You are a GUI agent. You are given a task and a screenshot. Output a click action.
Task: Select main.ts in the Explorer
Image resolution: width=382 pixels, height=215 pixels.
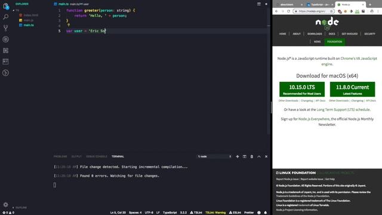(26, 25)
